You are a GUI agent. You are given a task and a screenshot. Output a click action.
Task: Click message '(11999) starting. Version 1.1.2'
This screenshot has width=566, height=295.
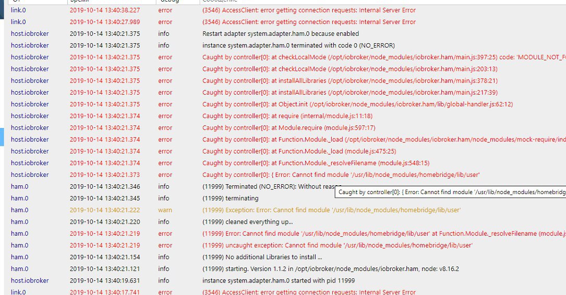click(331, 268)
